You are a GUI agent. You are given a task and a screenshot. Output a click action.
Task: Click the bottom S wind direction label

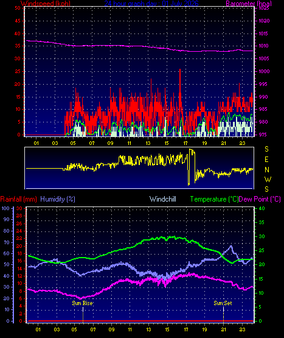(266, 189)
